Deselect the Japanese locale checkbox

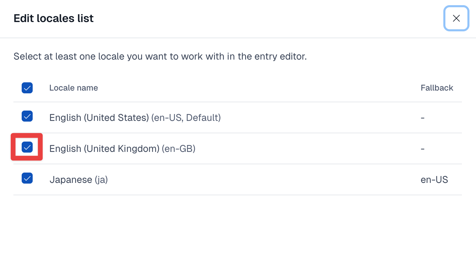(27, 178)
